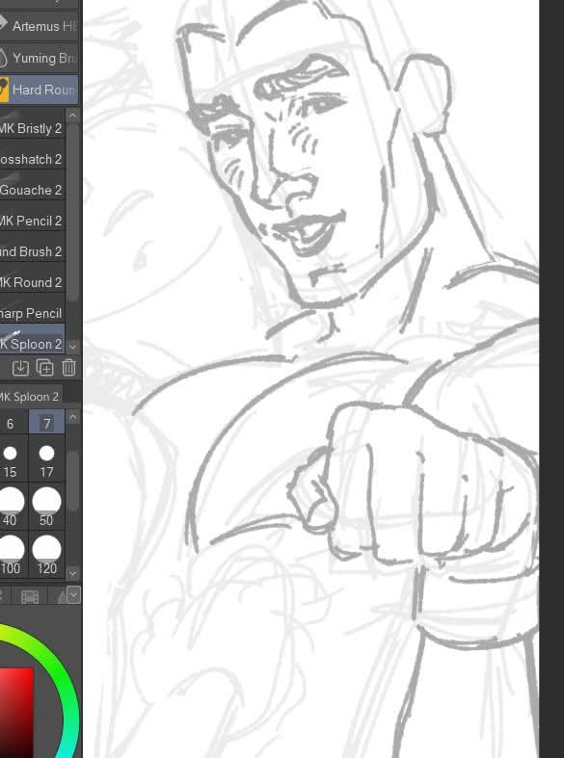Set brush size to 15
Viewport: 564px width, 758px height.
[x=10, y=460]
